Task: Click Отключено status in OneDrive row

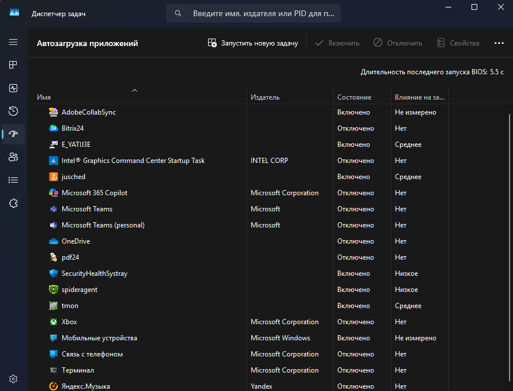Action: [356, 241]
